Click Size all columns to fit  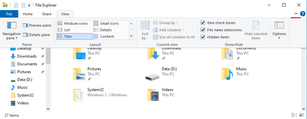click(x=174, y=37)
